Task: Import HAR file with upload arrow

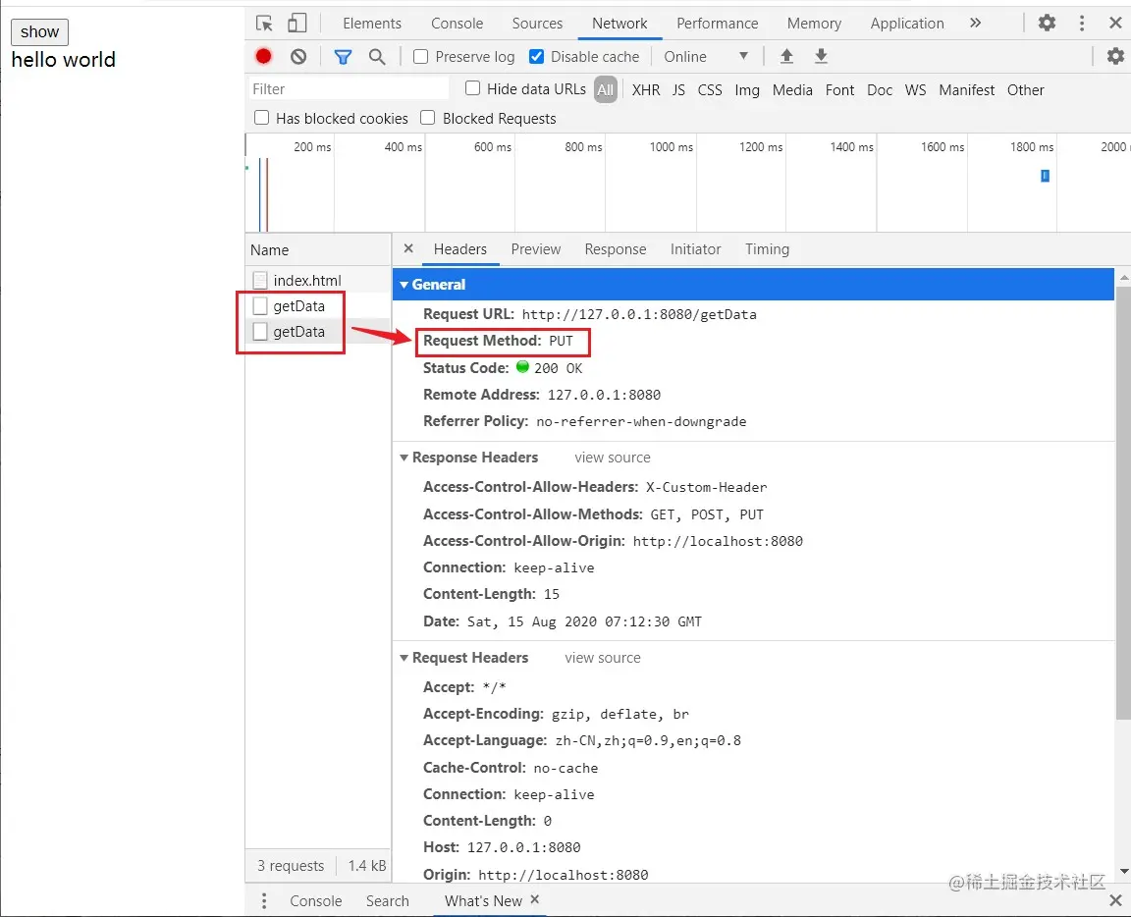Action: [x=787, y=56]
